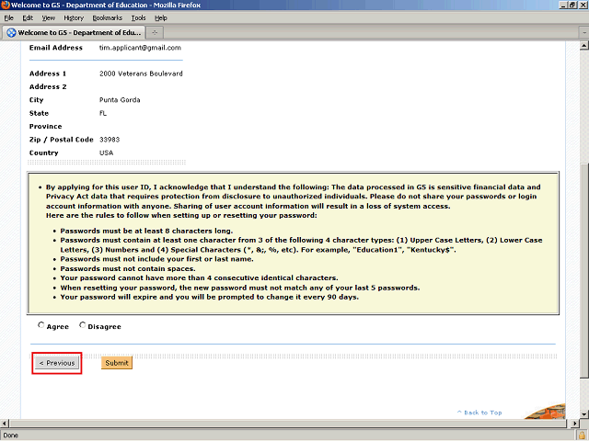Viewport: 589px width, 441px height.
Task: Open a new tab with plus button
Action: pos(155,33)
